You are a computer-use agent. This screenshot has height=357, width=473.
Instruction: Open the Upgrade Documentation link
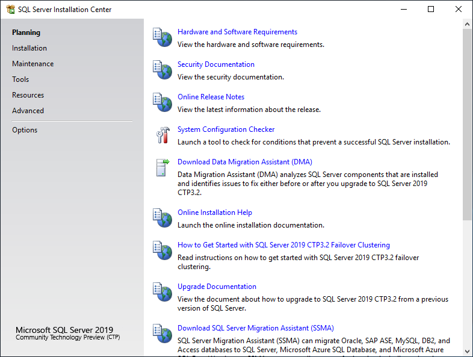217,287
